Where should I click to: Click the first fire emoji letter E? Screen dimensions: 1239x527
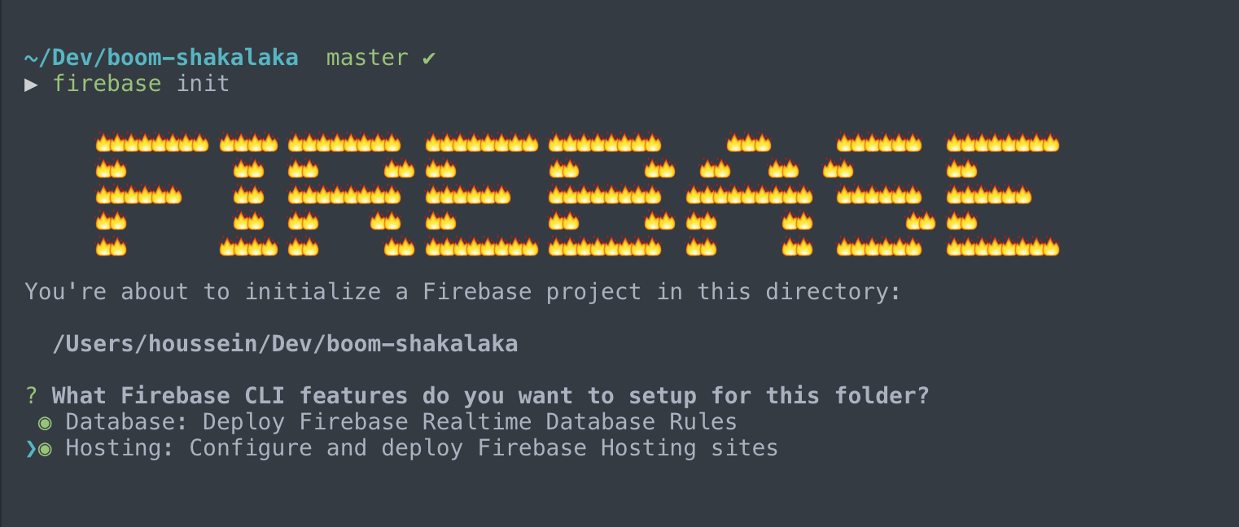[482, 195]
